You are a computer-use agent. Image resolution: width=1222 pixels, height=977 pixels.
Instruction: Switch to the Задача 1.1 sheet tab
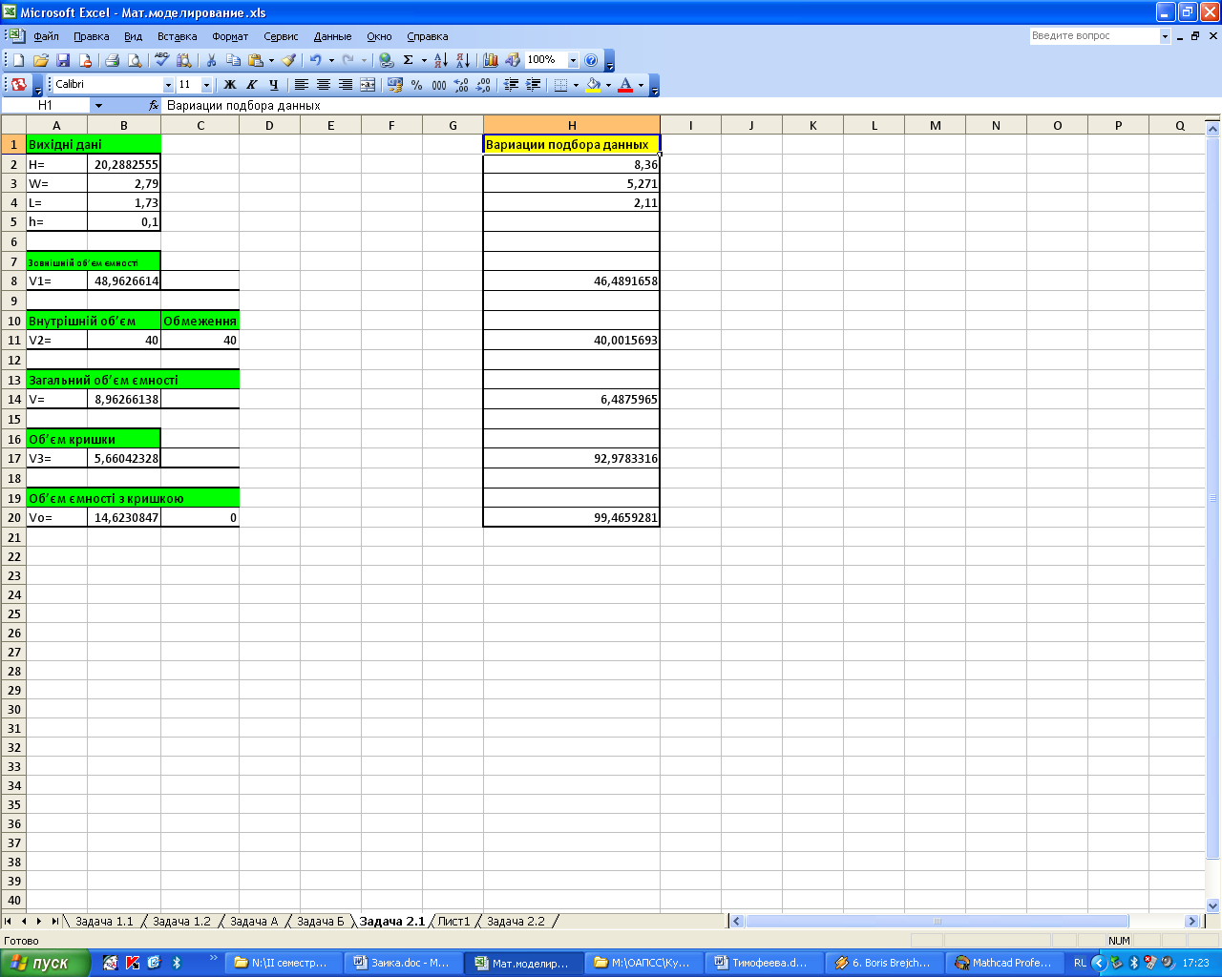(104, 922)
